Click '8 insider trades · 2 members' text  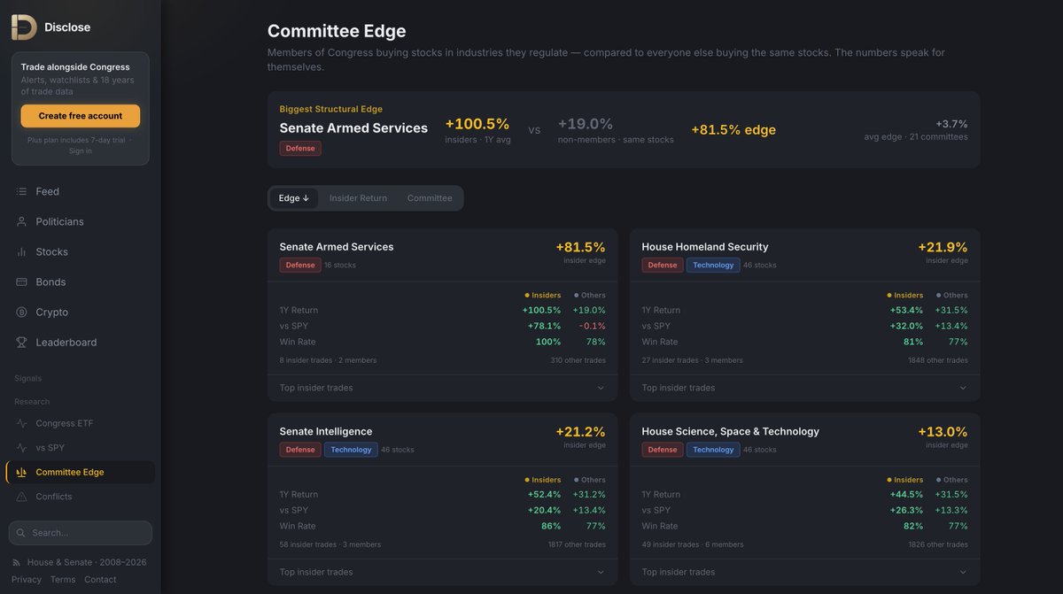click(328, 360)
